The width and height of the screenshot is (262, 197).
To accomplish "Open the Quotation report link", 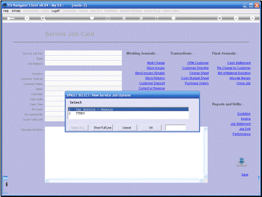I will click(x=244, y=114).
